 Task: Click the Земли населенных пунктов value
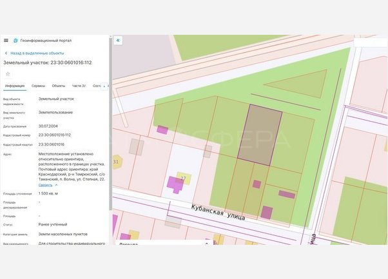63,234
